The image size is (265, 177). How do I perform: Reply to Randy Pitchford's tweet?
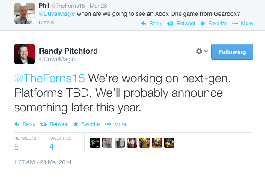[x=25, y=124]
